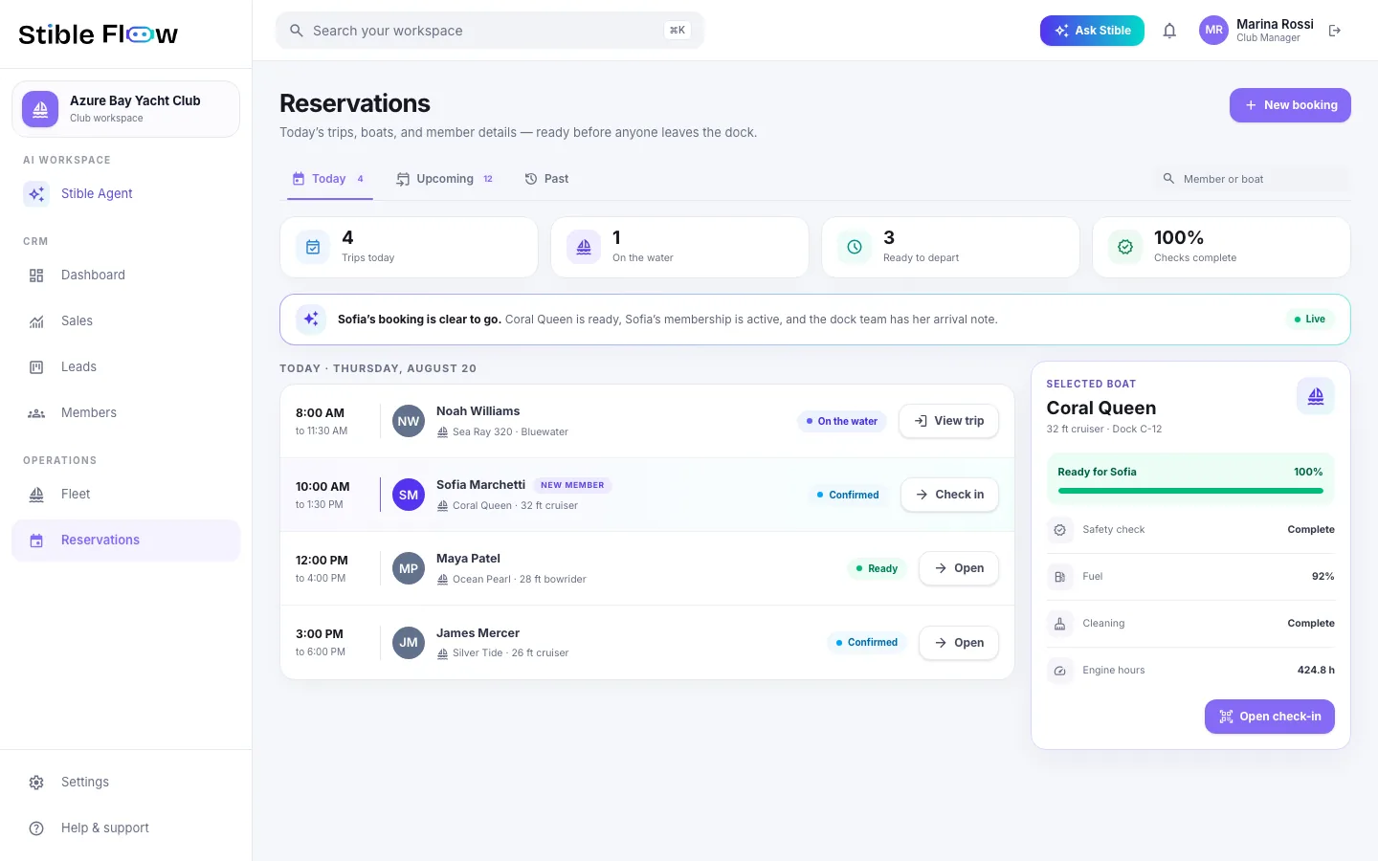Viewport: 1378px width, 861px height.
Task: Open the Sales section
Action: 126,321
